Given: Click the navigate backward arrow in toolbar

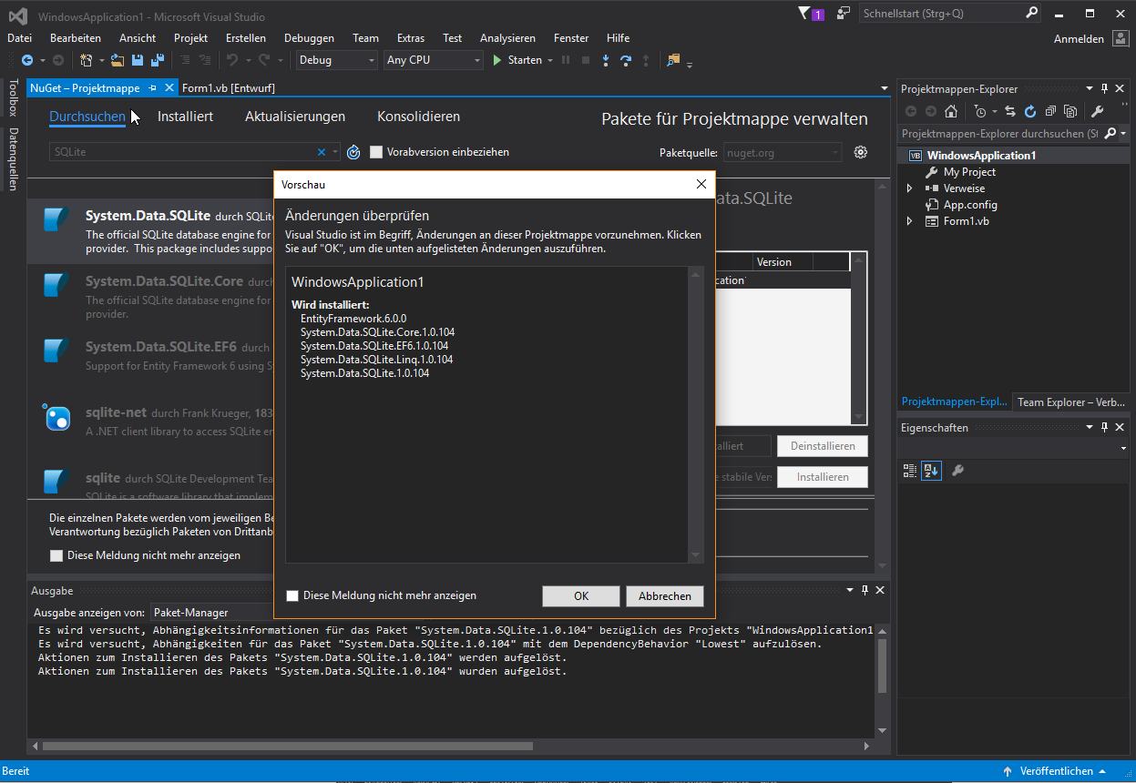Looking at the screenshot, I should tap(27, 60).
